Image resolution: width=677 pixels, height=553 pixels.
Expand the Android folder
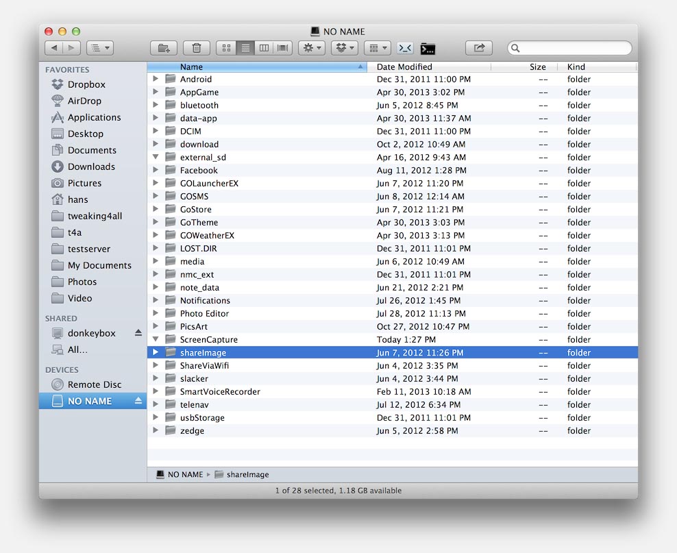click(x=156, y=79)
